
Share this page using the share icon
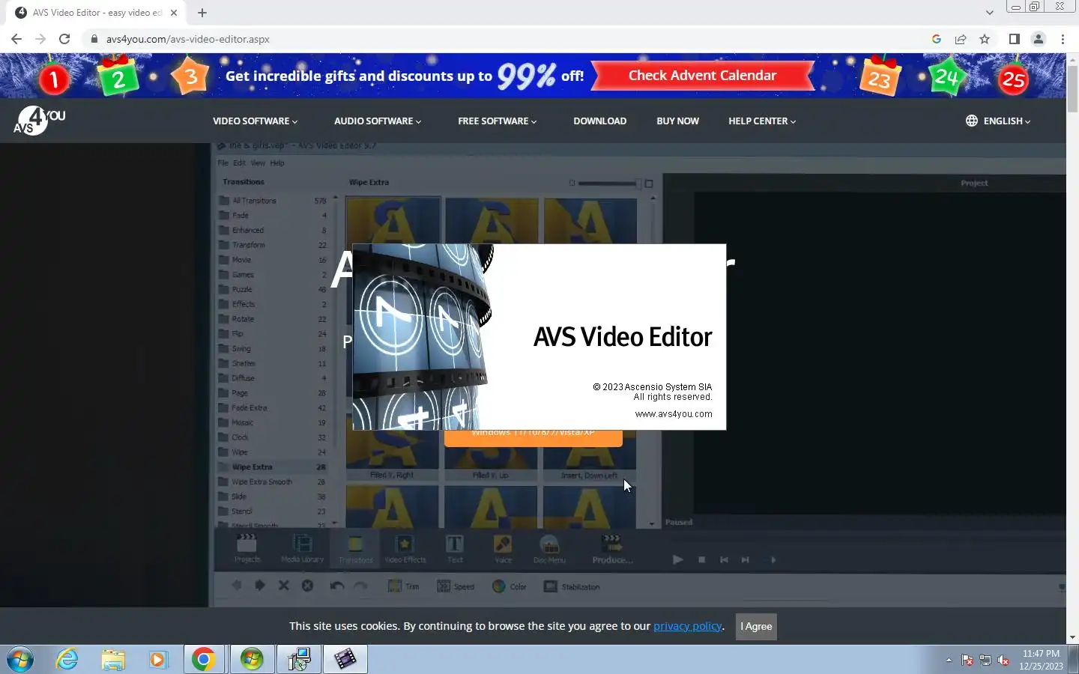tap(960, 39)
